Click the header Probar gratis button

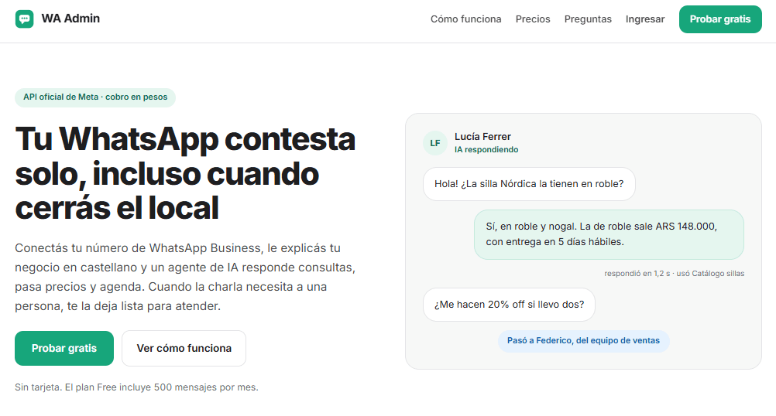click(x=720, y=19)
